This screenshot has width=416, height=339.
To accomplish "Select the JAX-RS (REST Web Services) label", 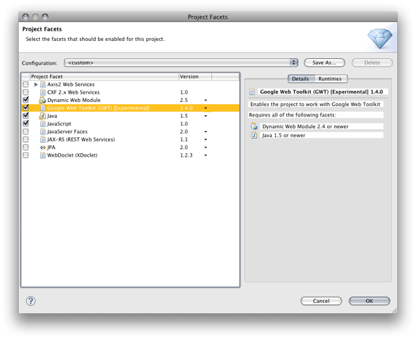I will click(81, 139).
